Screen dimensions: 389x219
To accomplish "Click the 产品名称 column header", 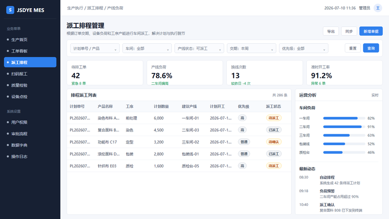I will click(105, 107).
